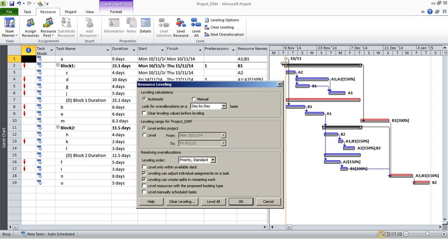
Task: Collapse the Block1 summary task
Action: click(x=58, y=65)
